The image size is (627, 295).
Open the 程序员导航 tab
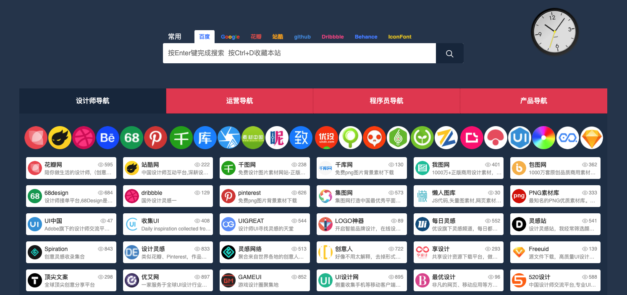(386, 101)
